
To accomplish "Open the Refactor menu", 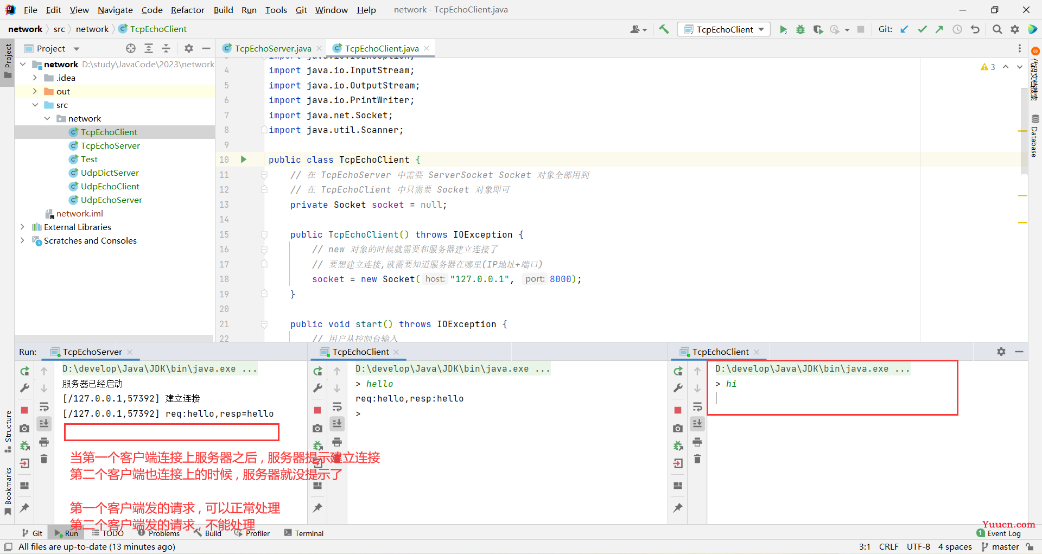I will point(187,10).
